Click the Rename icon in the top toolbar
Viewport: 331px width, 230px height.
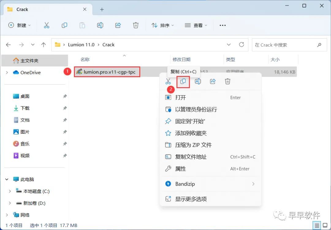coord(100,25)
